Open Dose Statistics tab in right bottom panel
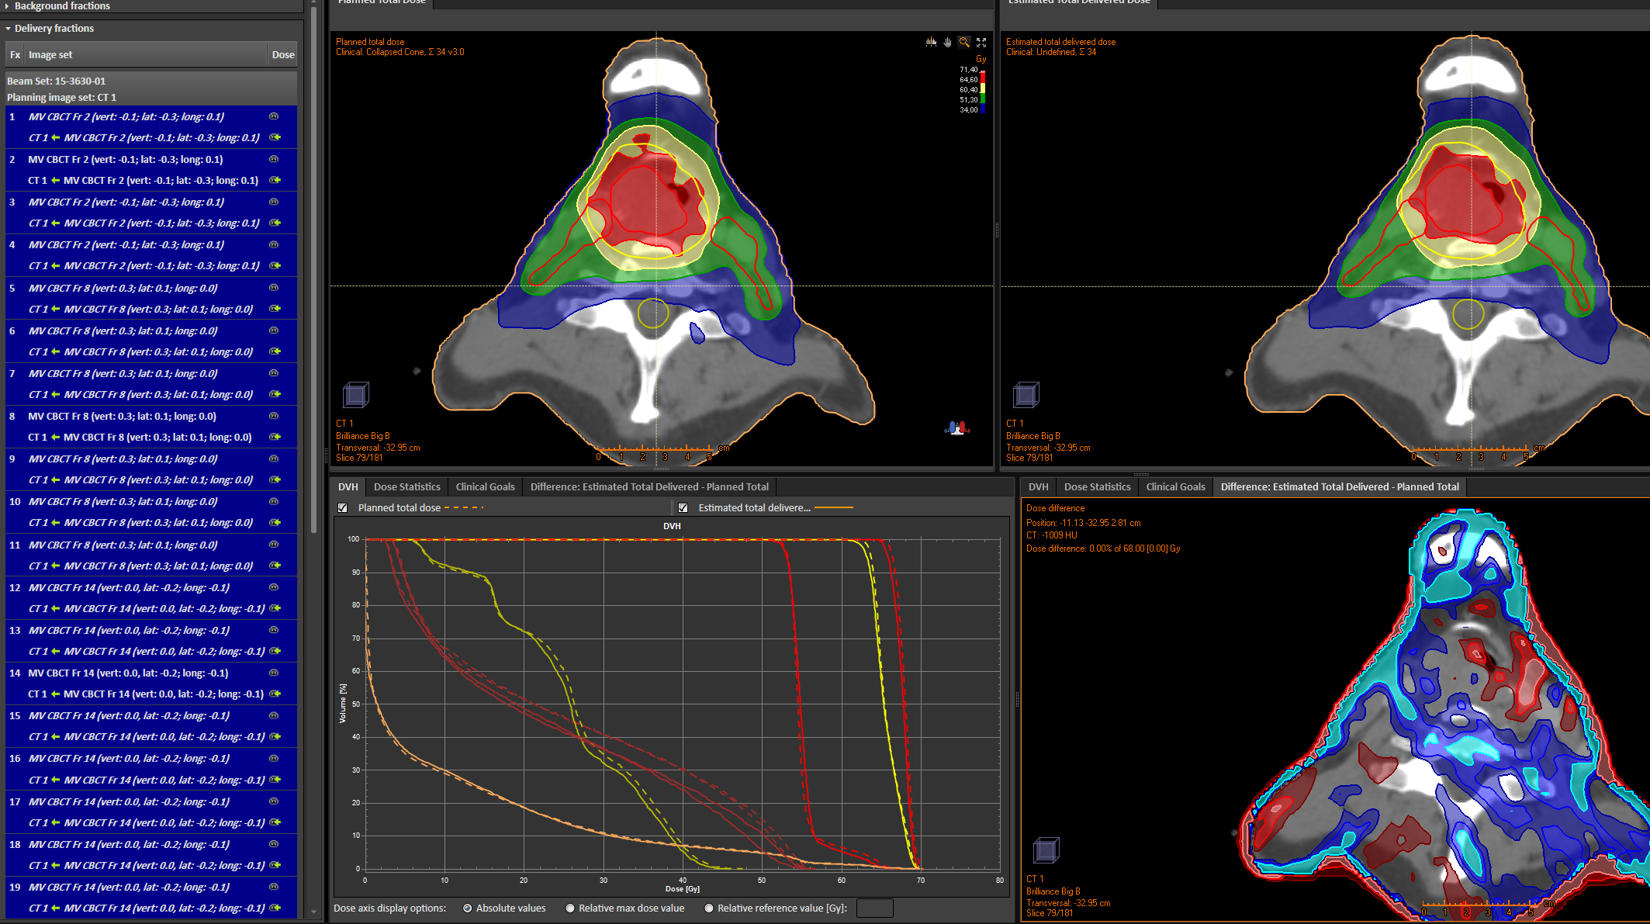Screen dimensions: 1650x924 click(x=1098, y=487)
